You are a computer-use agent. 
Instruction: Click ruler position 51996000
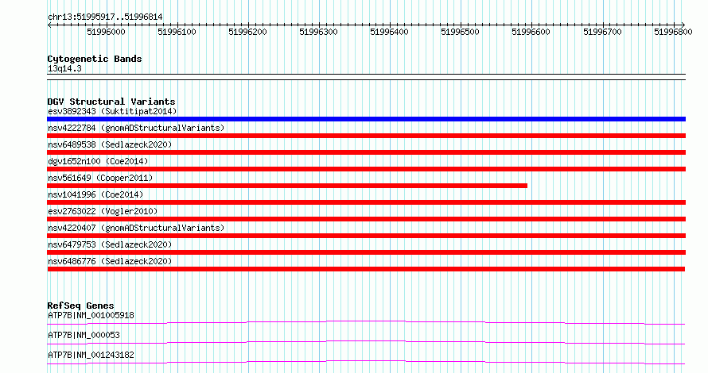click(x=106, y=32)
